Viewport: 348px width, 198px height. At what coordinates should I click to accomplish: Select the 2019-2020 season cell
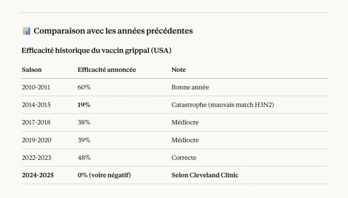click(36, 140)
